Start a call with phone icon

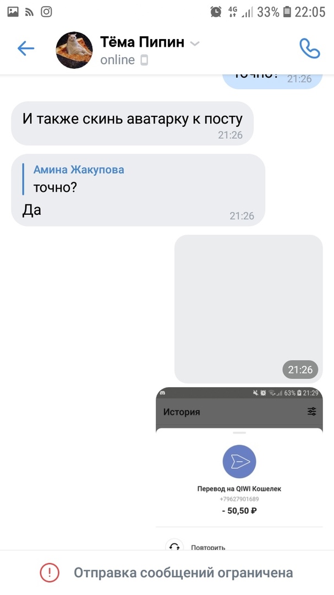(310, 48)
